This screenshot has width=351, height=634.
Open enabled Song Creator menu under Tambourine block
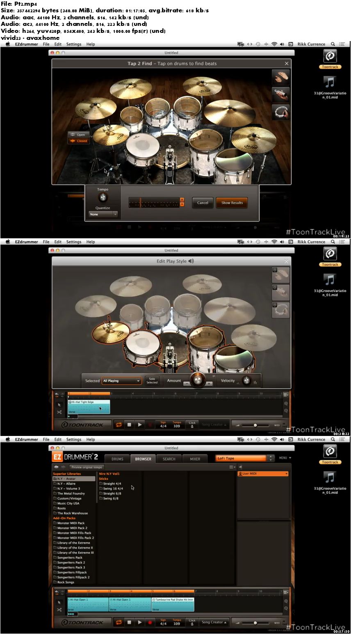[214, 622]
